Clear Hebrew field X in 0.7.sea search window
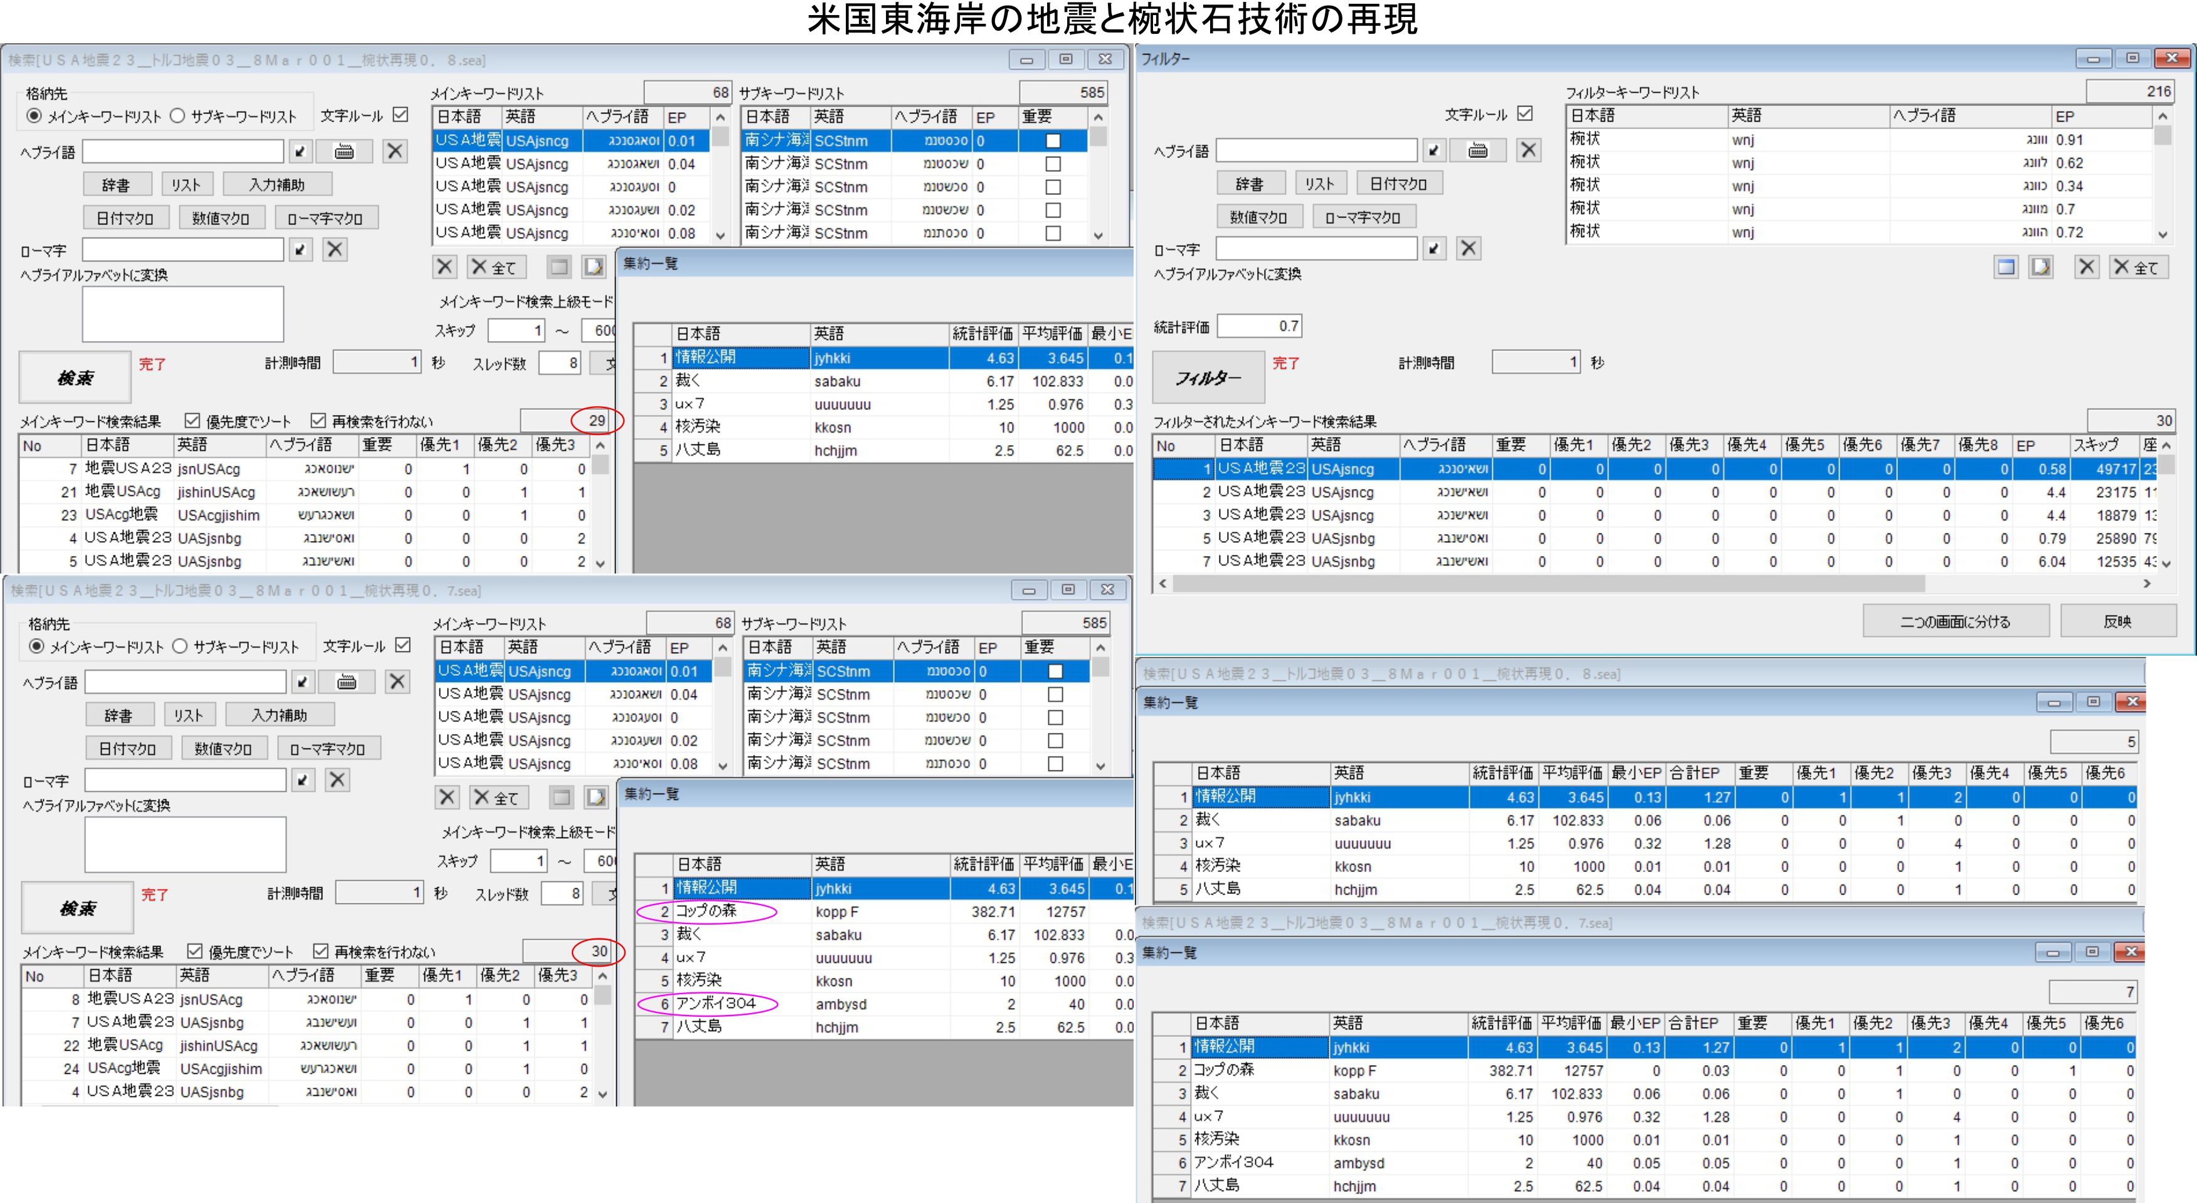The width and height of the screenshot is (2197, 1203). (x=397, y=682)
